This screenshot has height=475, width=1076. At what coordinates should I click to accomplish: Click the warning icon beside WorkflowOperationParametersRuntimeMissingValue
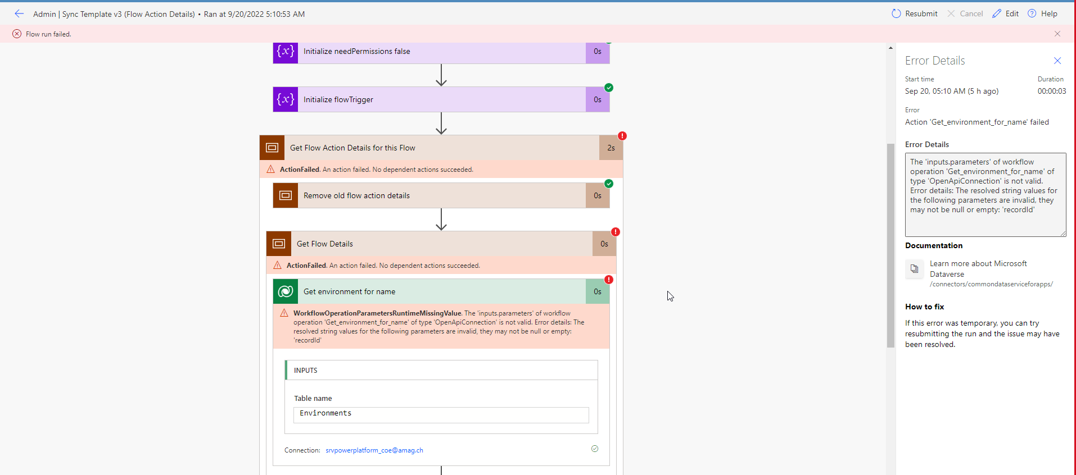pos(284,313)
